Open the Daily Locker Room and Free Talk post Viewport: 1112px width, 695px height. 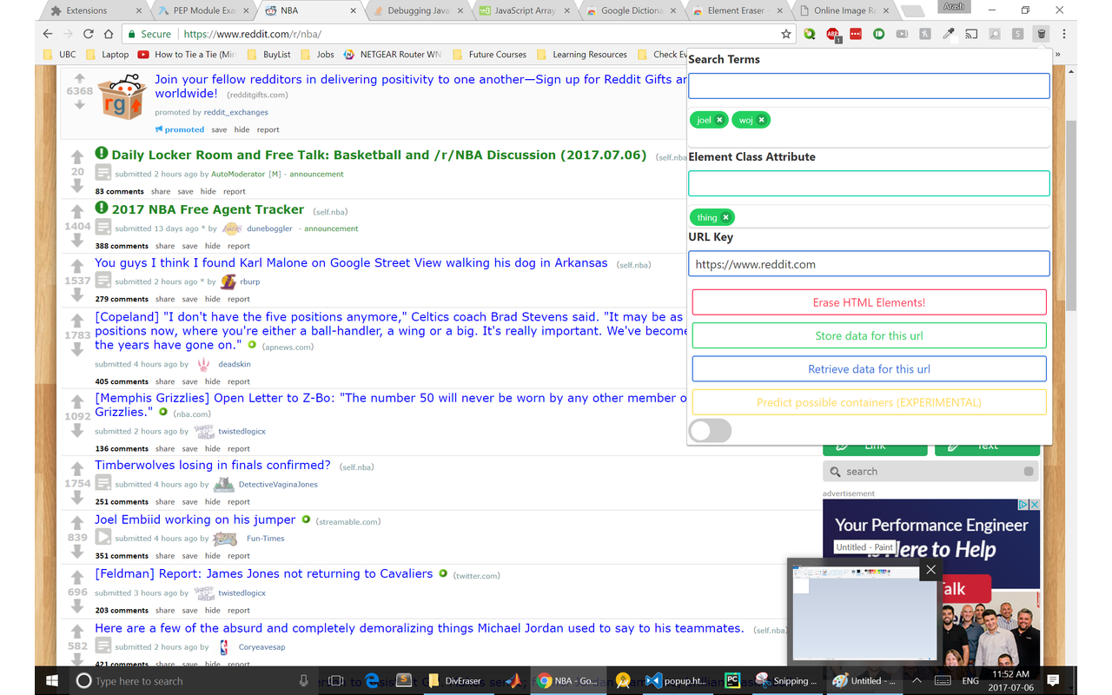pyautogui.click(x=379, y=155)
